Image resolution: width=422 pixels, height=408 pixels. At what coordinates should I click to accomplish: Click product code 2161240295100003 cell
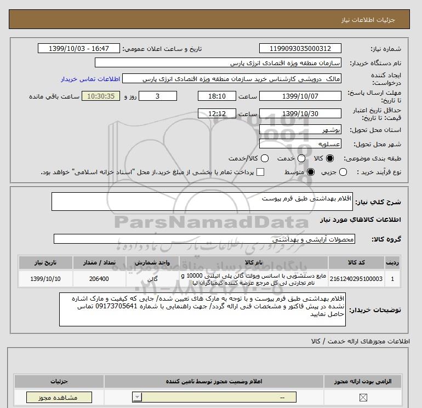pyautogui.click(x=356, y=279)
